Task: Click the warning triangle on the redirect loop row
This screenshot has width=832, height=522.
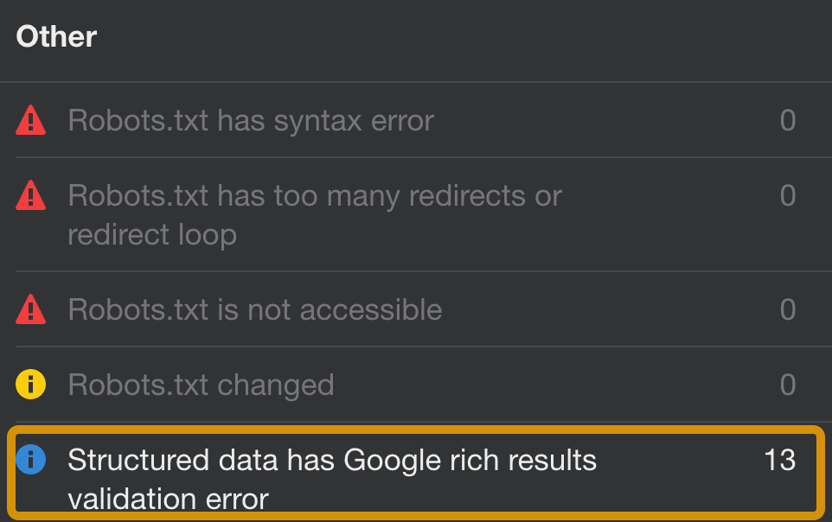Action: [31, 195]
